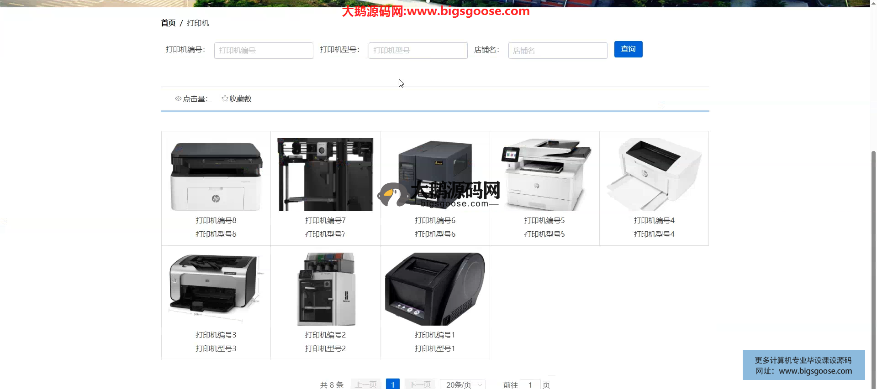Viewport: 877px width, 389px height.
Task: Open printer number 7 image
Action: point(325,175)
